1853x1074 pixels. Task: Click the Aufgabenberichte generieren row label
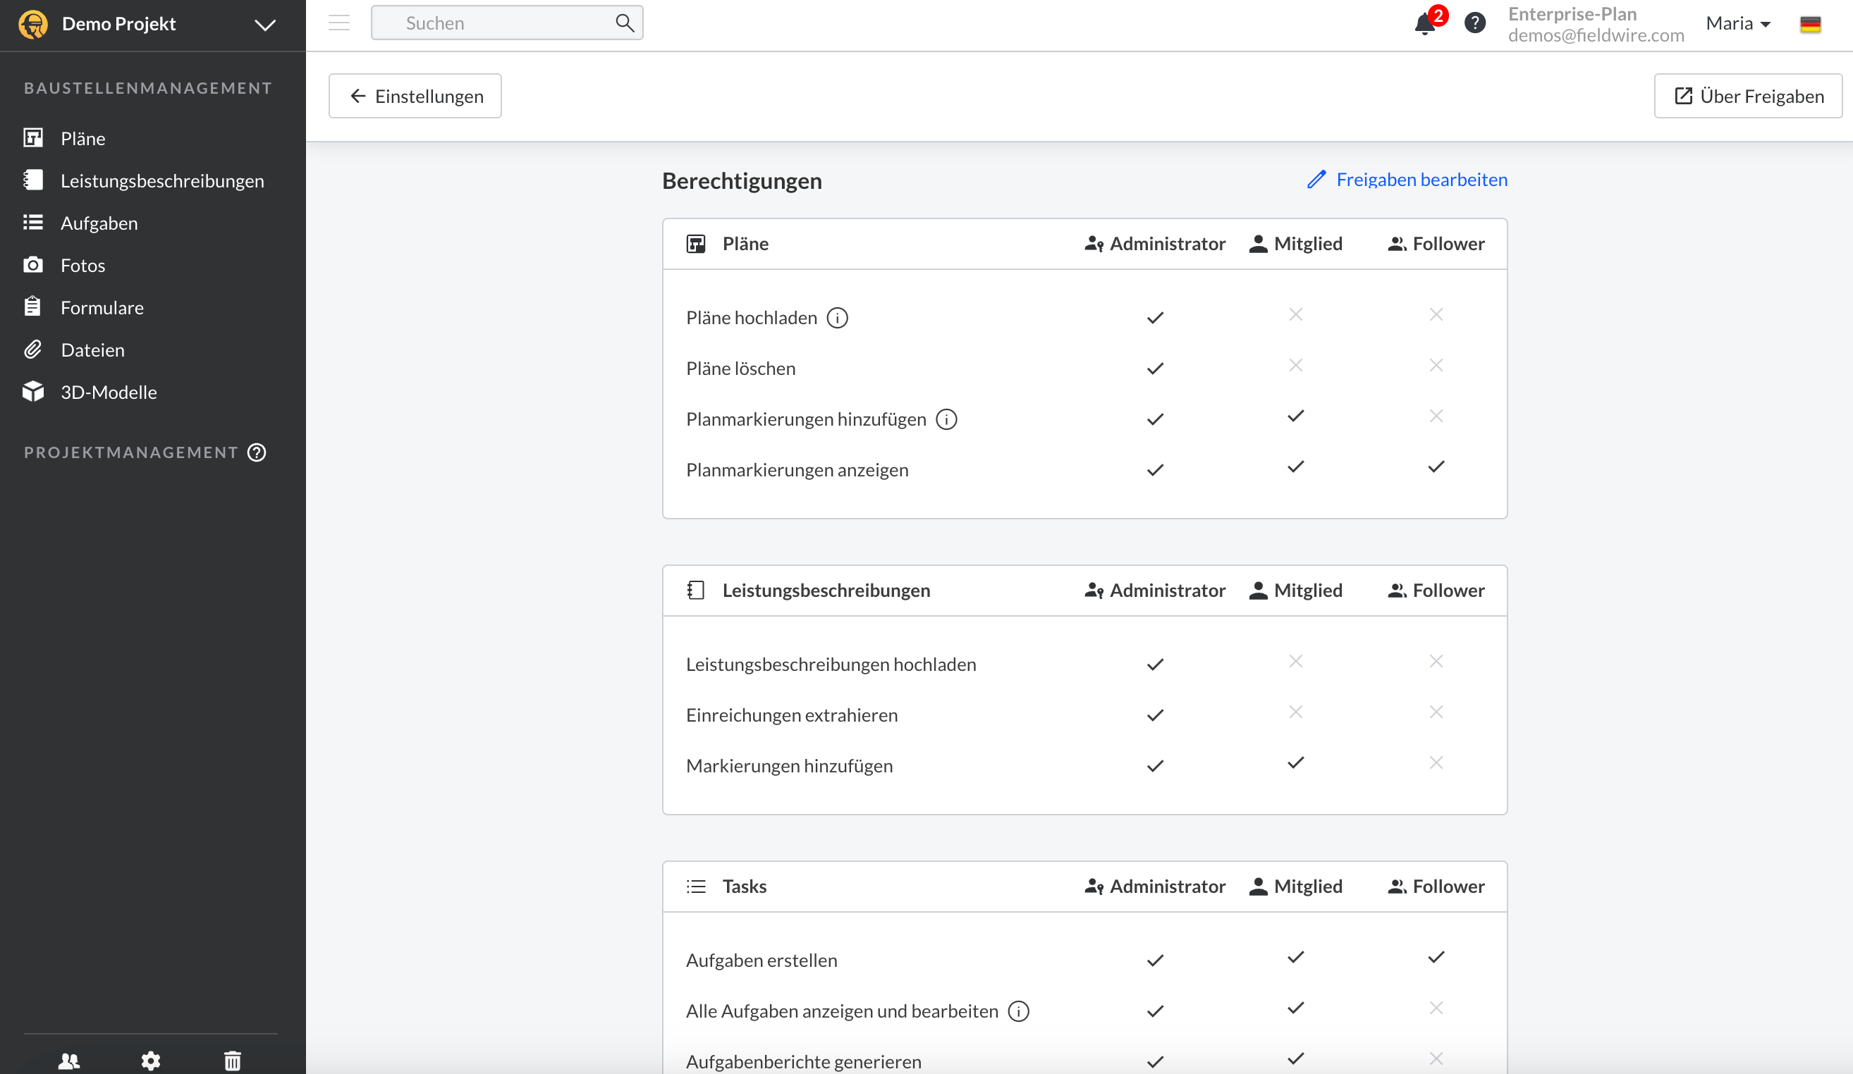click(803, 1062)
